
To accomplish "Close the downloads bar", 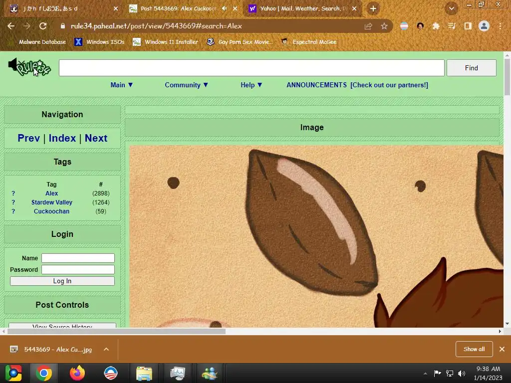I will [502, 349].
